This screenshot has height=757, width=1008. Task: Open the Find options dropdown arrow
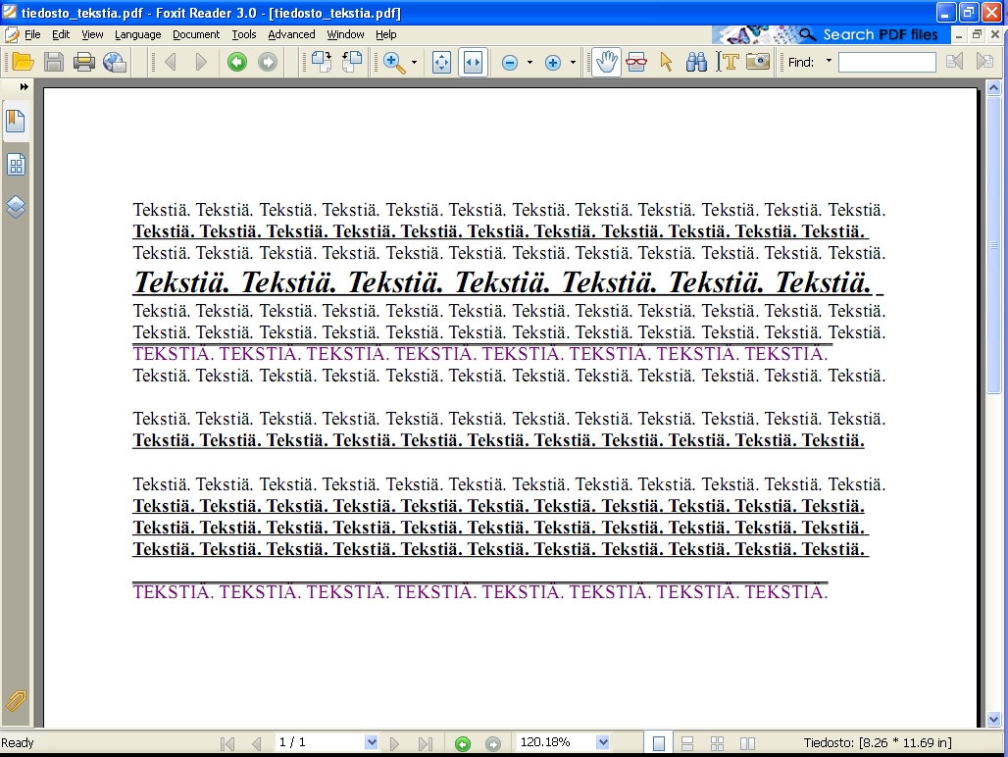[829, 62]
